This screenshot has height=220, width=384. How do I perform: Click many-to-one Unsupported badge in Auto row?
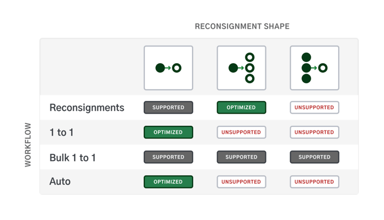coord(315,182)
